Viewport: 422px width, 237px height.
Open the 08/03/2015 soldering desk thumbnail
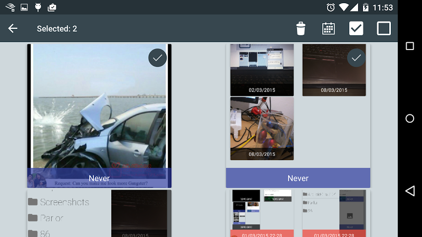pyautogui.click(x=262, y=129)
